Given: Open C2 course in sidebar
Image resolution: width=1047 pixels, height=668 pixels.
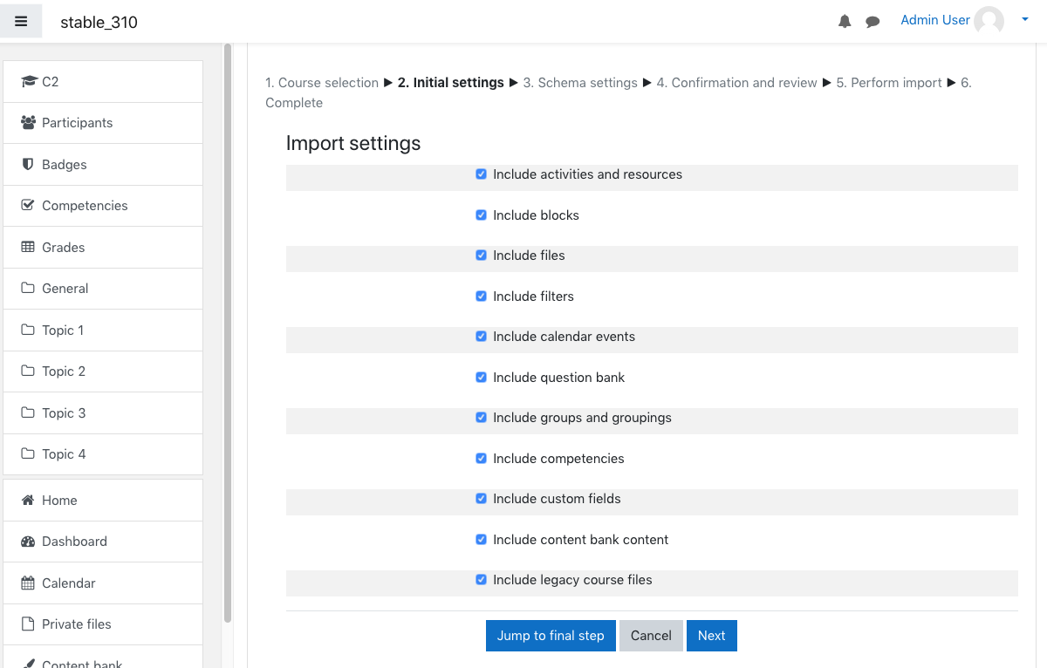Looking at the screenshot, I should [103, 81].
